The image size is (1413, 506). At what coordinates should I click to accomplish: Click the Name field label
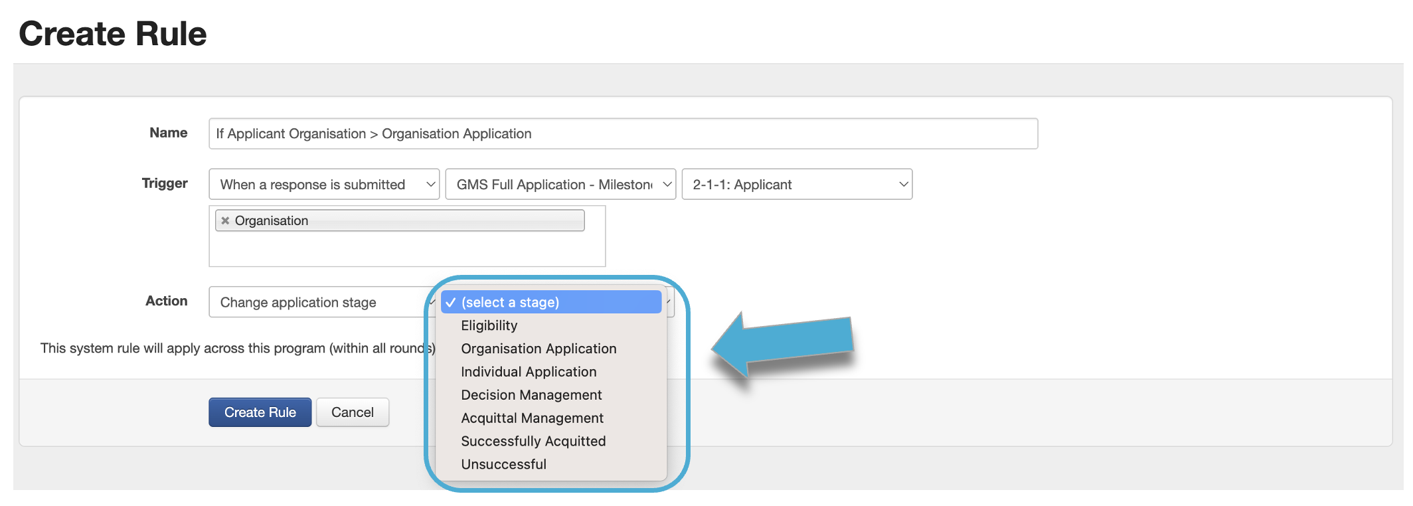click(168, 133)
